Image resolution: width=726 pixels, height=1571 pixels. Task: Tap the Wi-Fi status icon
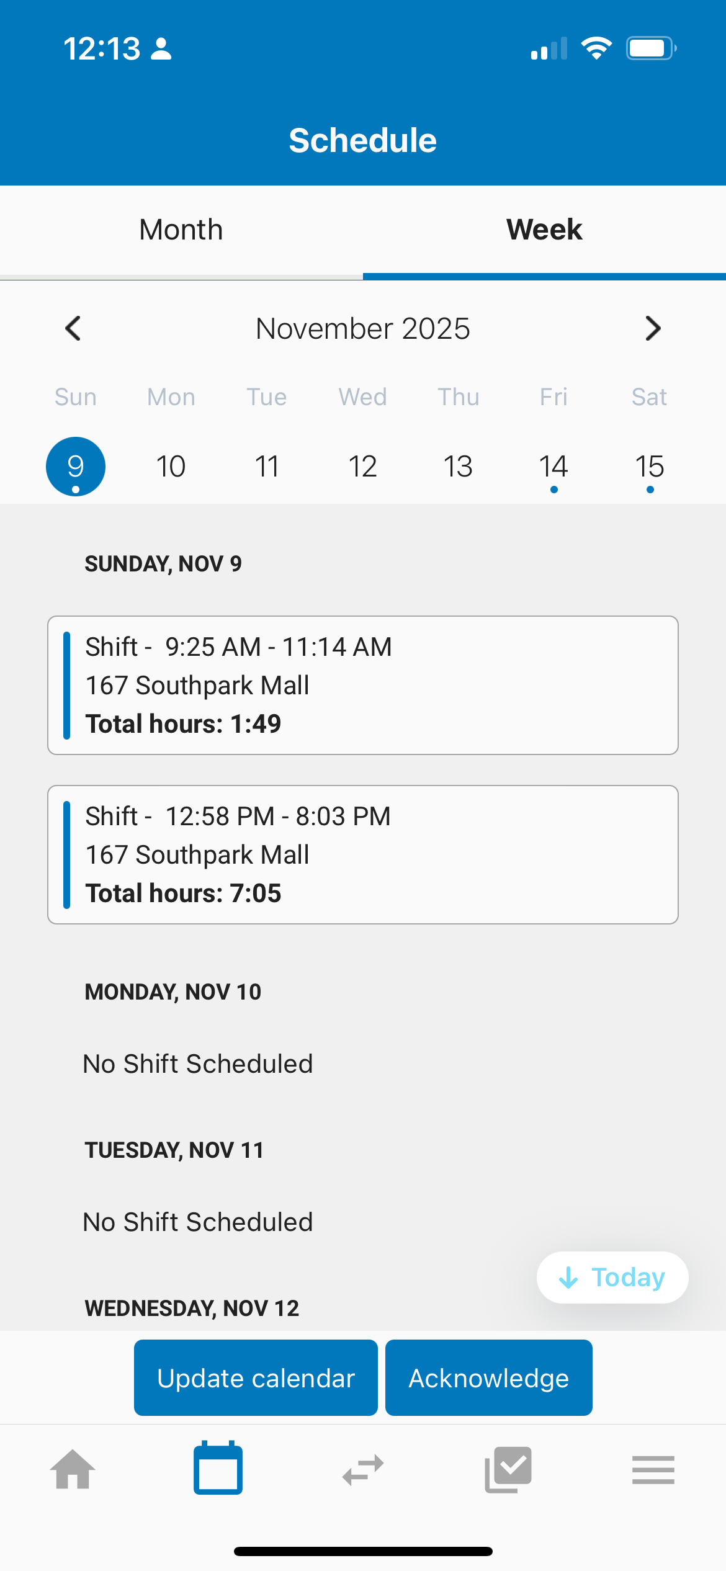pos(596,48)
